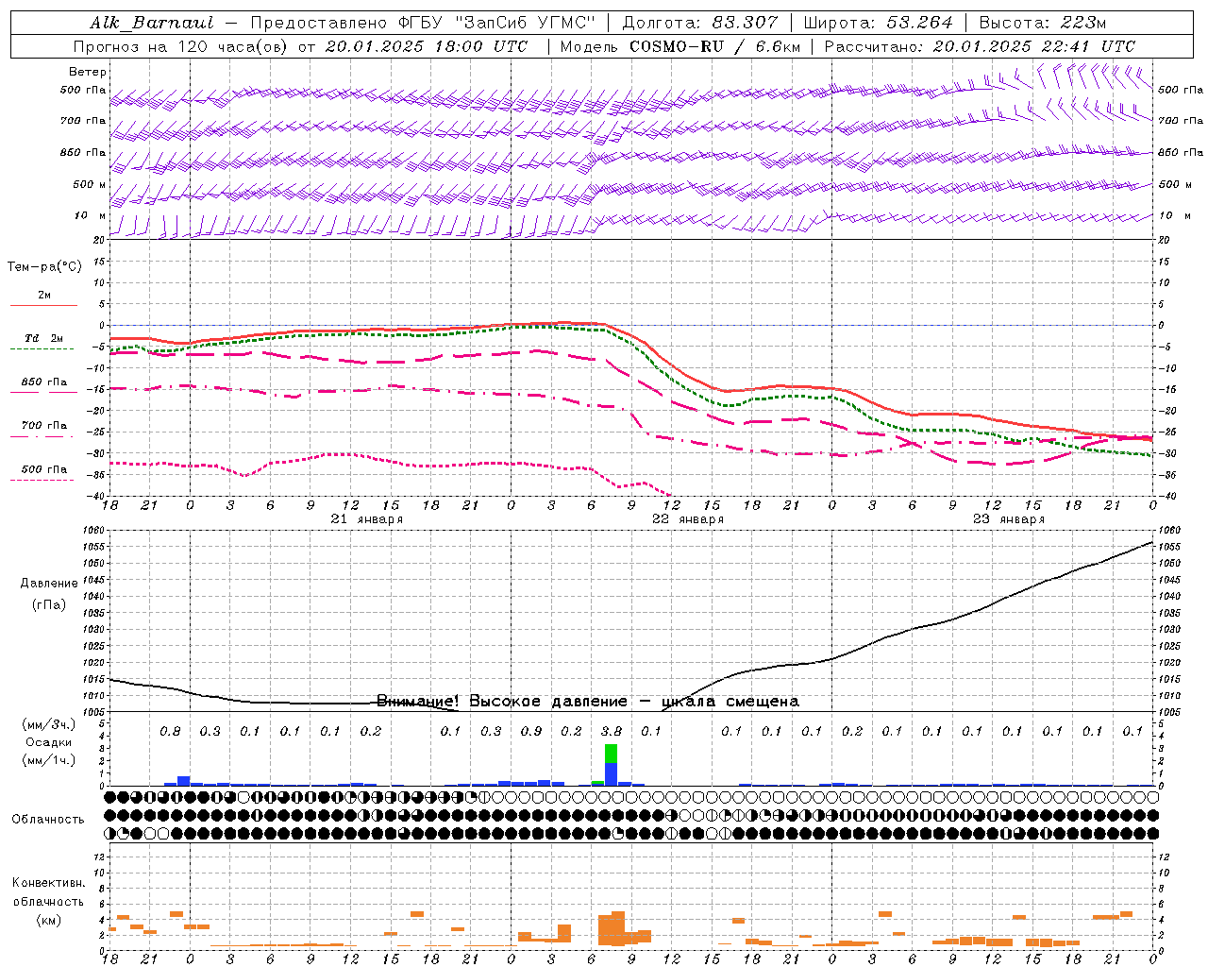Click the '700 гПа' legend entry in temperature panel

coord(44,426)
